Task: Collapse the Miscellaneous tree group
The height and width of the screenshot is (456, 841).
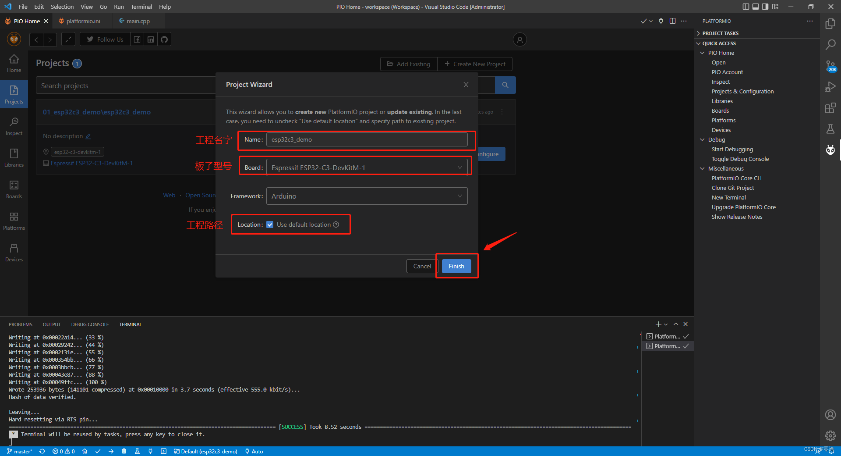Action: pyautogui.click(x=703, y=169)
